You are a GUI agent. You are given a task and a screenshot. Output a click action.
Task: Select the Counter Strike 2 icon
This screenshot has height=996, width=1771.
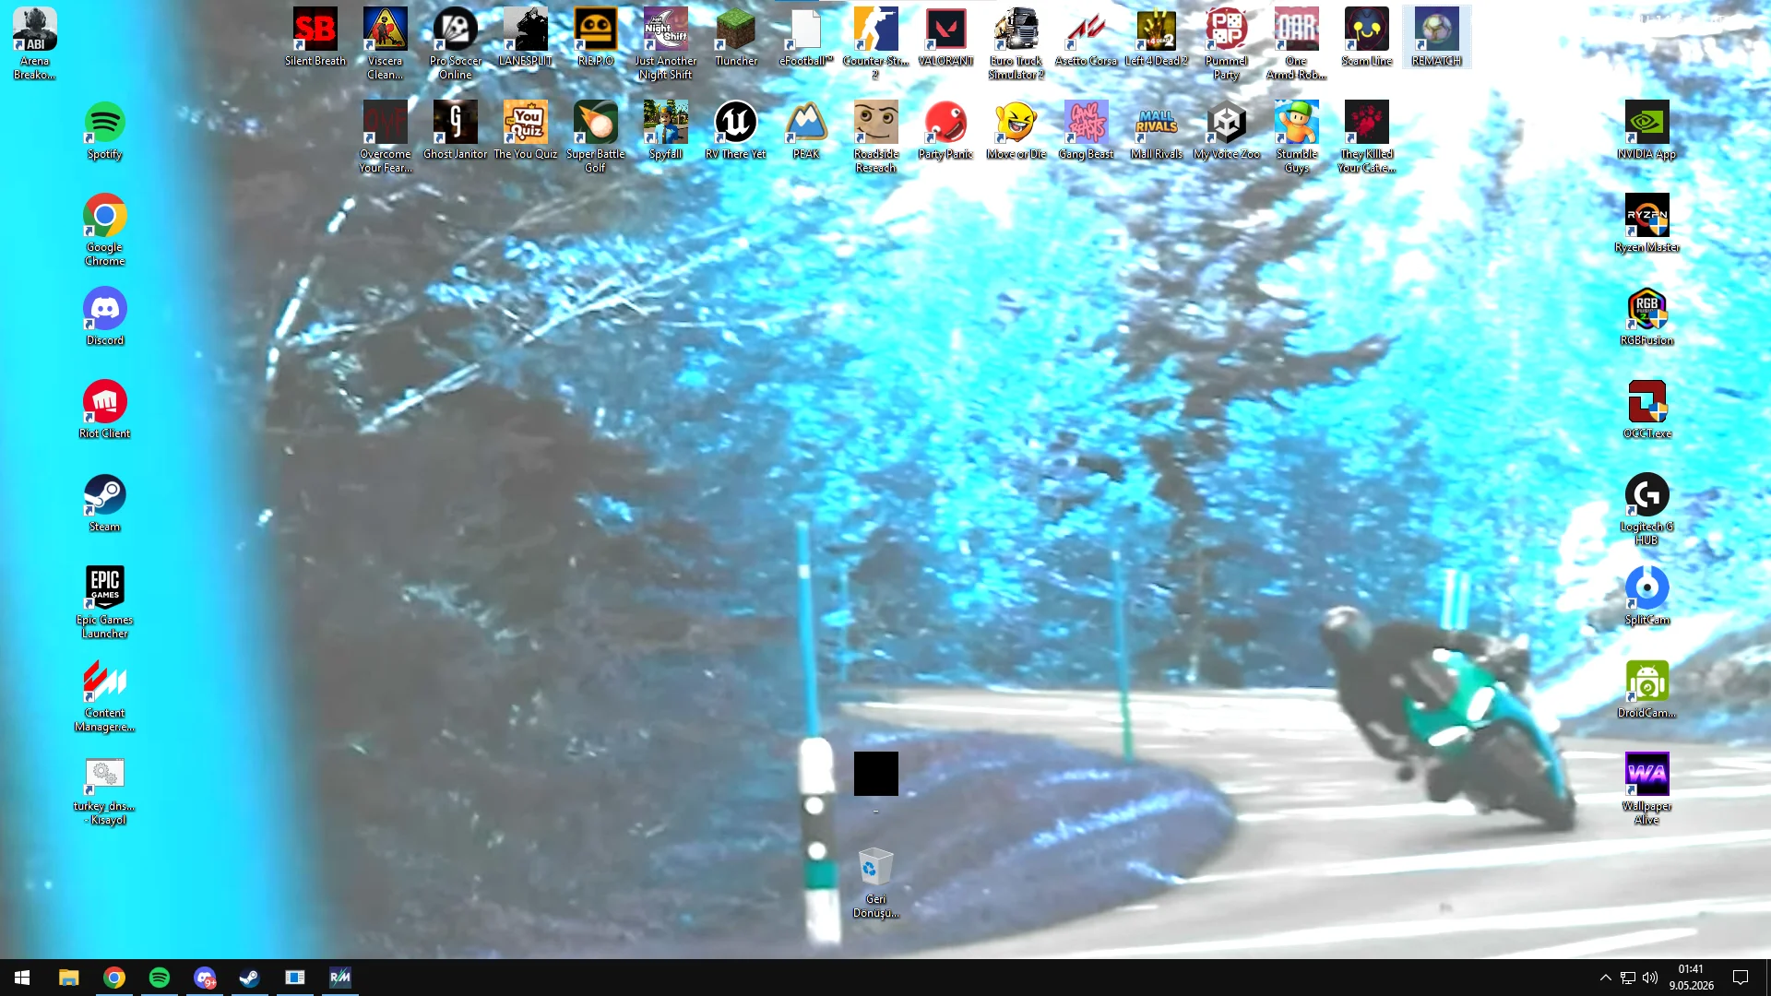pos(876,43)
